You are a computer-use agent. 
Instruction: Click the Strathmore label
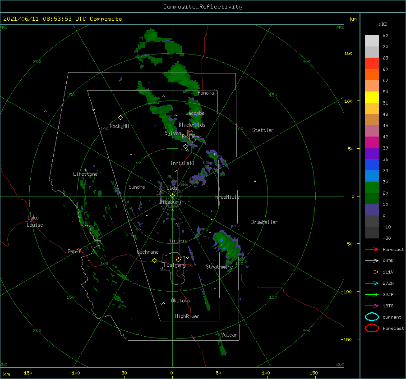pyautogui.click(x=219, y=267)
